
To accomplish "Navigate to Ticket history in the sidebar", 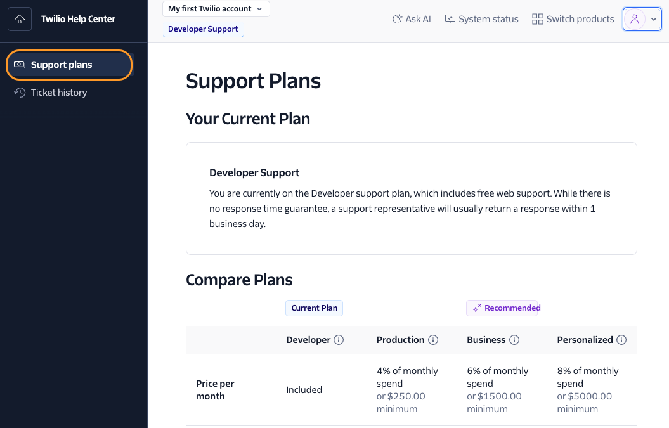I will click(x=58, y=93).
